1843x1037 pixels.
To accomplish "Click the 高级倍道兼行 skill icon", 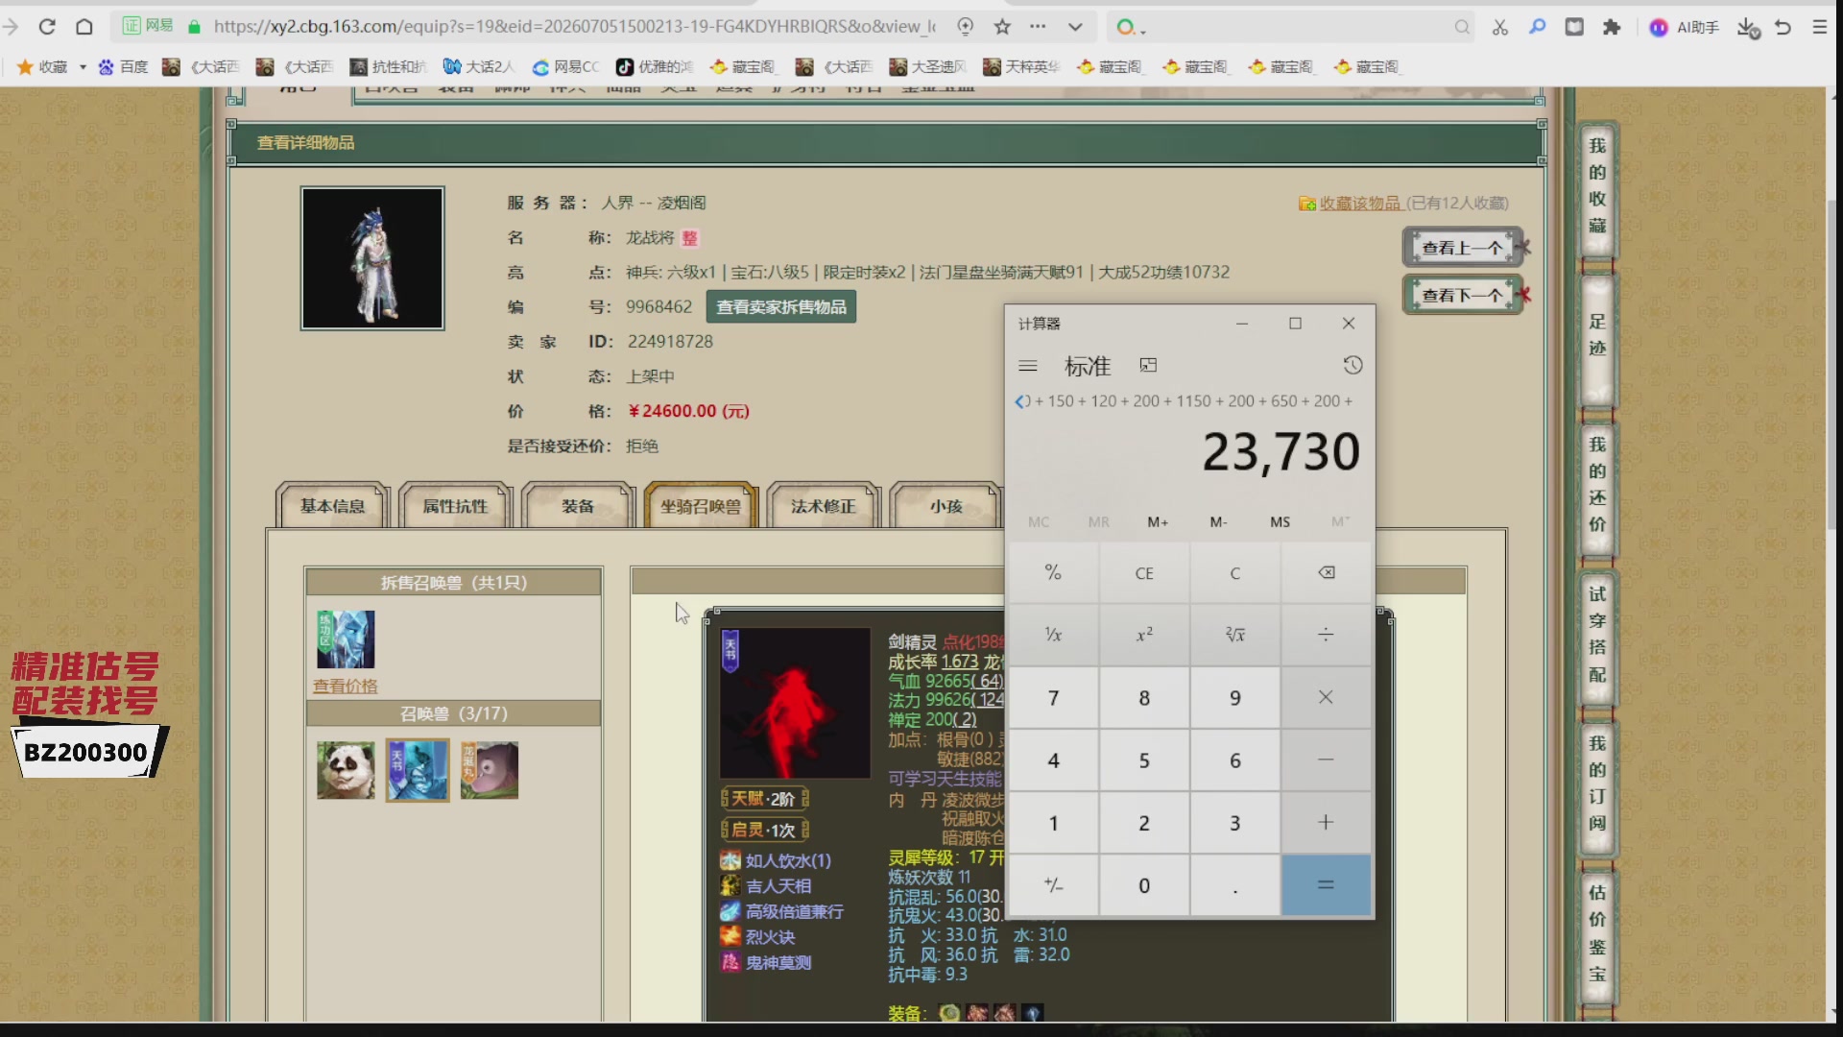I will pos(730,911).
